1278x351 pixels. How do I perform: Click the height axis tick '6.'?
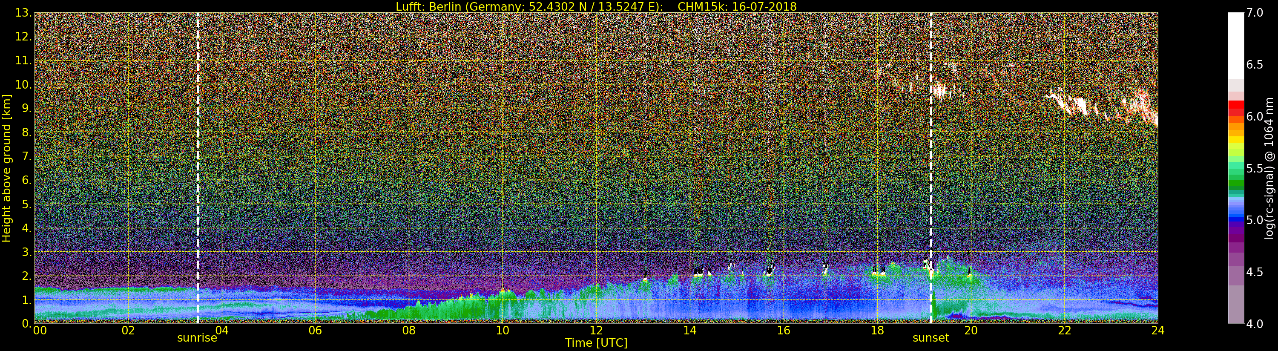click(x=27, y=180)
